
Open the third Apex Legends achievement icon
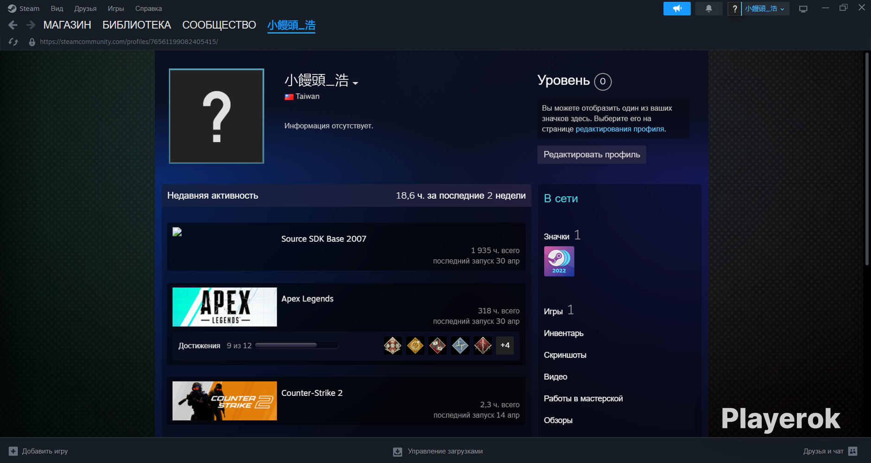[438, 345]
